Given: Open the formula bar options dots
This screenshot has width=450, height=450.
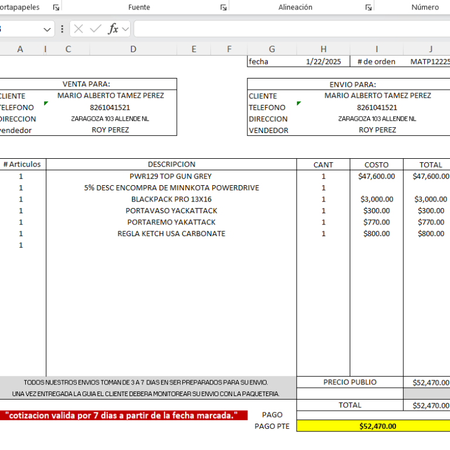Looking at the screenshot, I should [62, 29].
